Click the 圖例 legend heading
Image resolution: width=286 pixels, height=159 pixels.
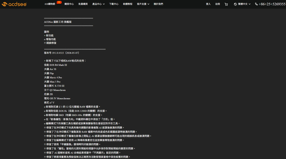47,32
